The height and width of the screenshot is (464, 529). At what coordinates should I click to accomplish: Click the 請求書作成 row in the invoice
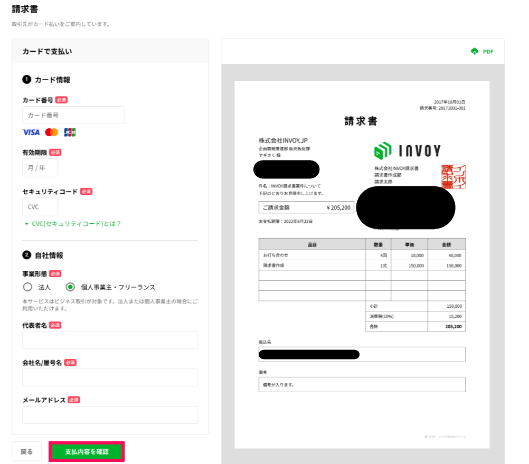tap(362, 266)
